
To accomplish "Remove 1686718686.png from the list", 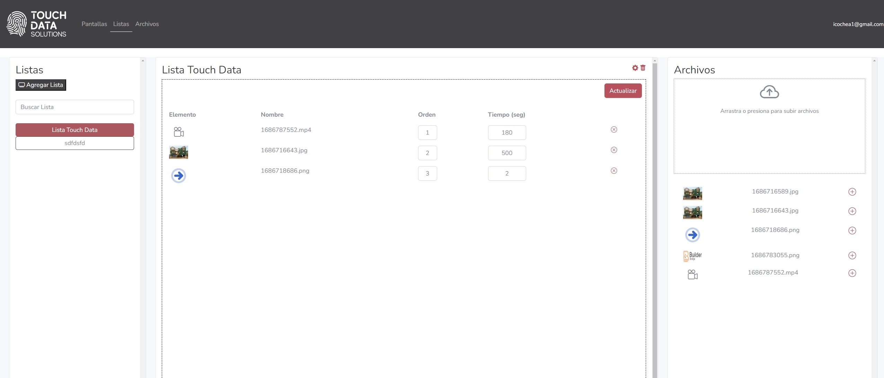I will [614, 171].
